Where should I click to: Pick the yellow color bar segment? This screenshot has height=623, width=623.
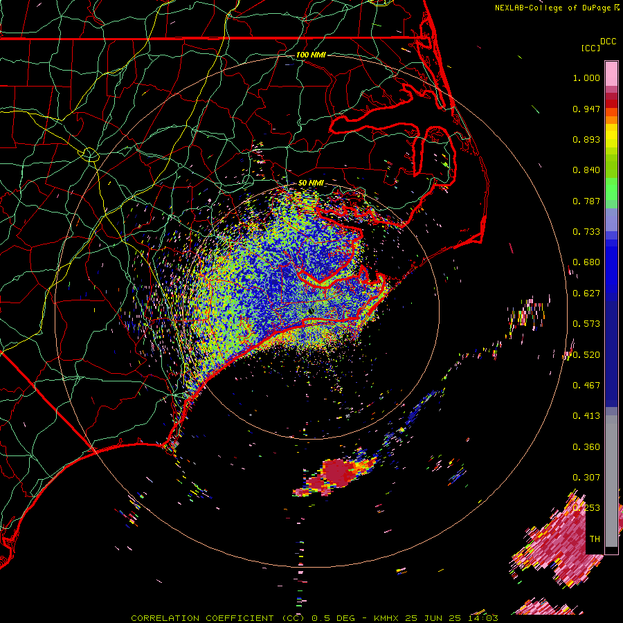(x=611, y=136)
